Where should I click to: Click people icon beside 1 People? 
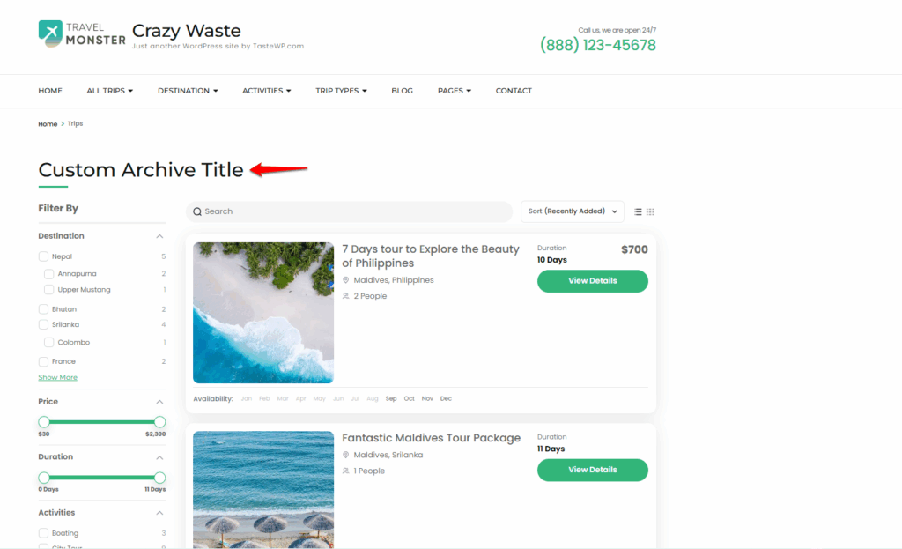tap(346, 471)
